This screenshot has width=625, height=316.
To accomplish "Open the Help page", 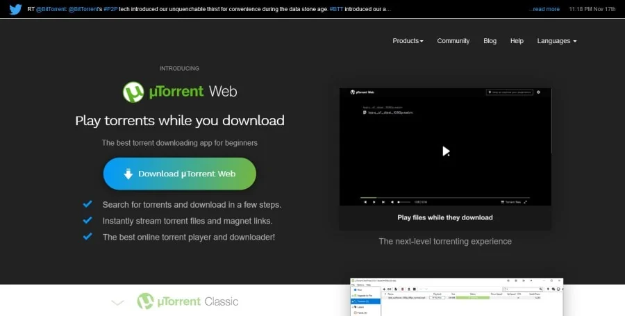I will 517,41.
